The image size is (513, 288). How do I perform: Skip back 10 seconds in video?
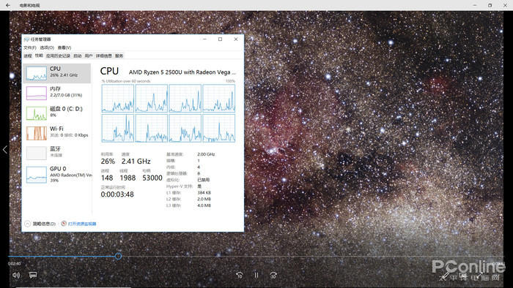click(x=240, y=276)
